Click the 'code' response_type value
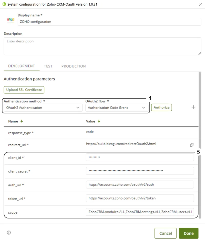 click(x=90, y=132)
